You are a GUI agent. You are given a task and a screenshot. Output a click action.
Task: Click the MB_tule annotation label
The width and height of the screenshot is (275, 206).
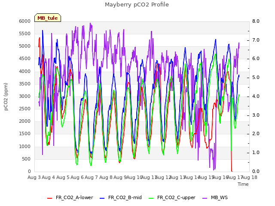tap(48, 18)
